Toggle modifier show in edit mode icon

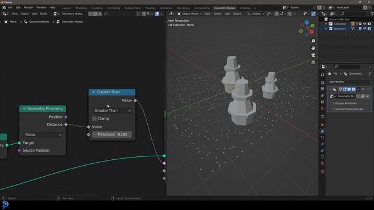click(x=345, y=89)
